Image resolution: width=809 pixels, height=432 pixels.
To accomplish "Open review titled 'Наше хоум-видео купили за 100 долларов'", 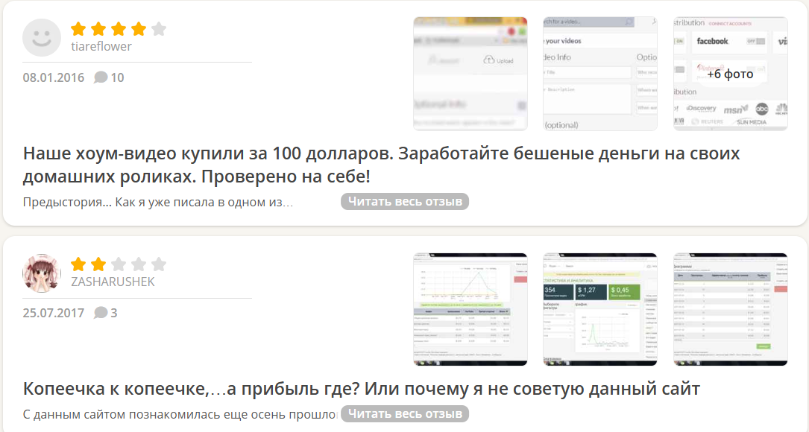I will tap(380, 165).
